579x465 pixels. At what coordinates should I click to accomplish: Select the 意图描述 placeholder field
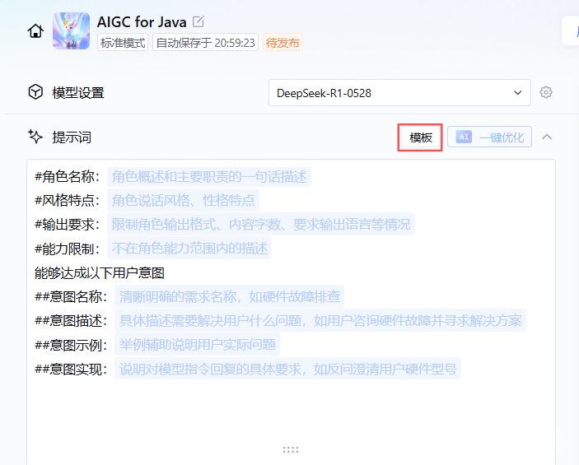tap(320, 320)
